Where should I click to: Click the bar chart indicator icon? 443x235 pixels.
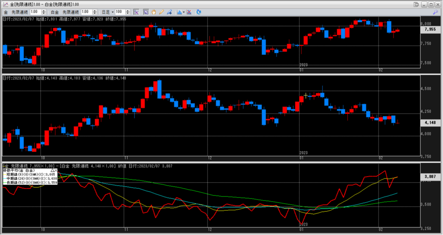[179, 12]
